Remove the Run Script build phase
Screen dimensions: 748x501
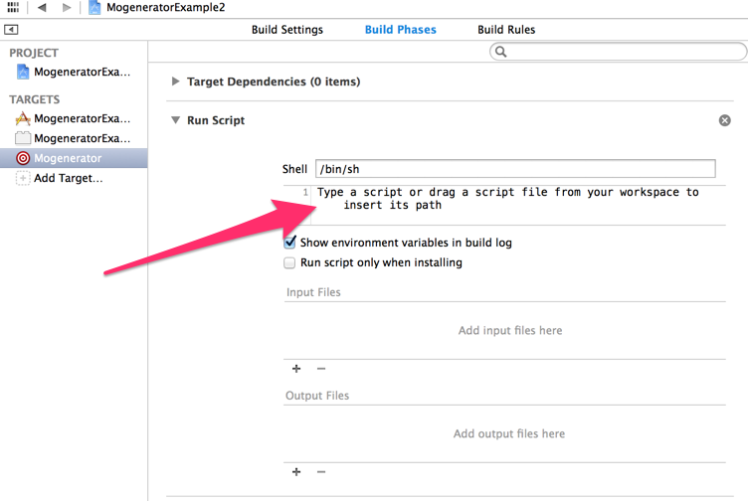click(724, 120)
